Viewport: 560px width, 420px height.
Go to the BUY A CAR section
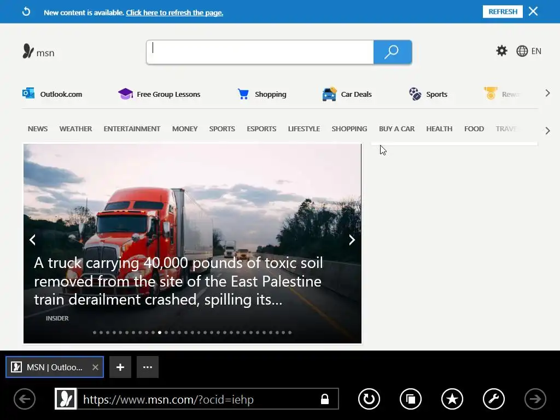click(x=396, y=129)
